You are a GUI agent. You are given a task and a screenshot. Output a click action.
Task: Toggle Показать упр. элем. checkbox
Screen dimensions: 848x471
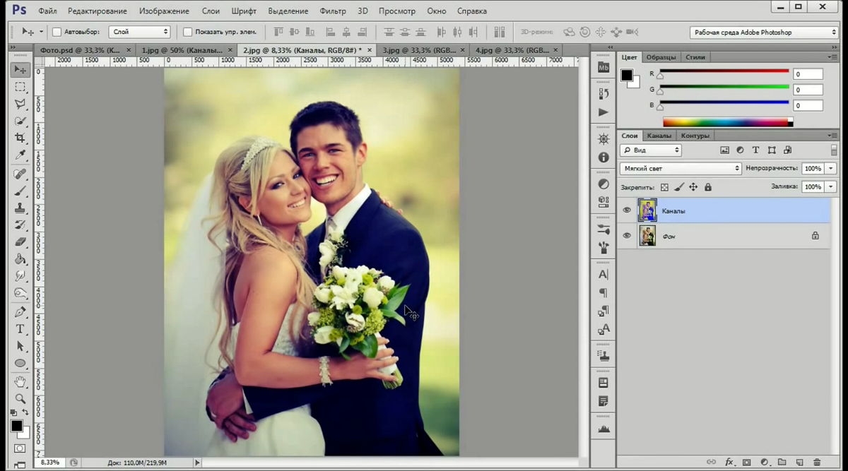[x=187, y=32]
